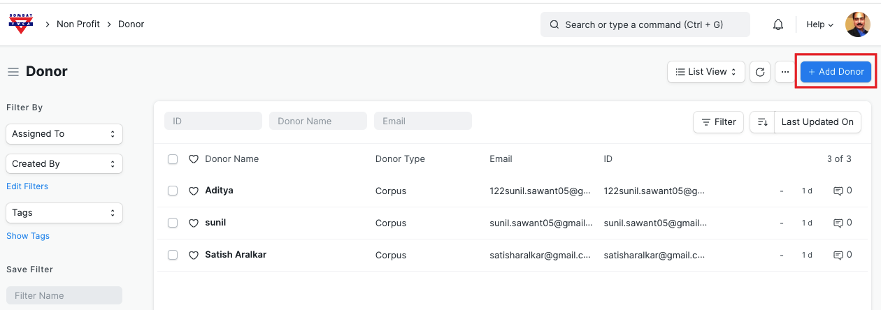
Task: Go to Non Profit breadcrumb
Action: 78,24
